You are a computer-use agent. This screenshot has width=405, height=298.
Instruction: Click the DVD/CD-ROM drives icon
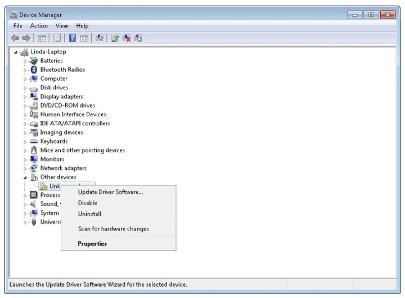tap(34, 105)
